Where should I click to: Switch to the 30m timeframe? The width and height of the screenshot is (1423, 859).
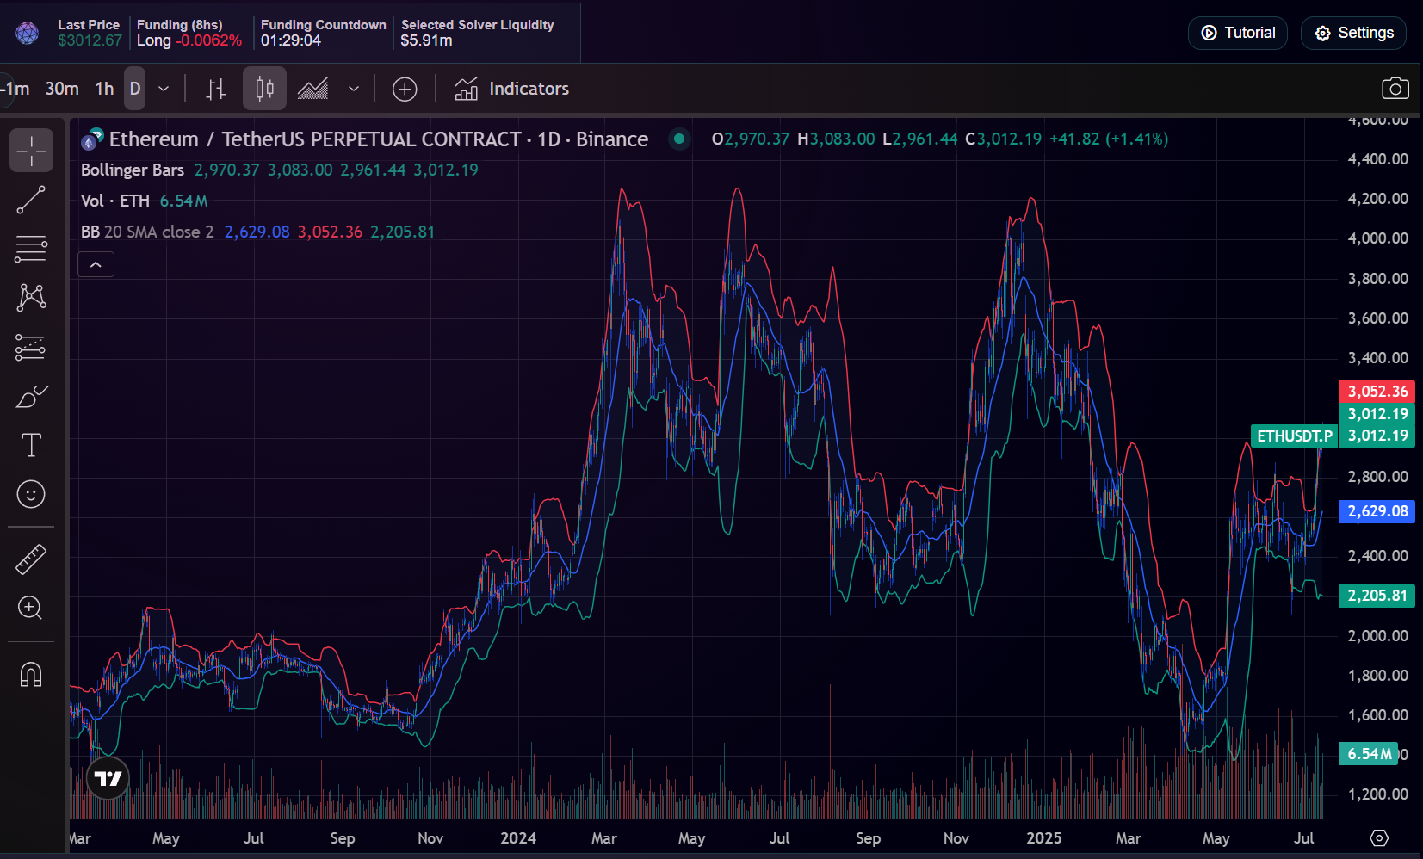[x=61, y=88]
